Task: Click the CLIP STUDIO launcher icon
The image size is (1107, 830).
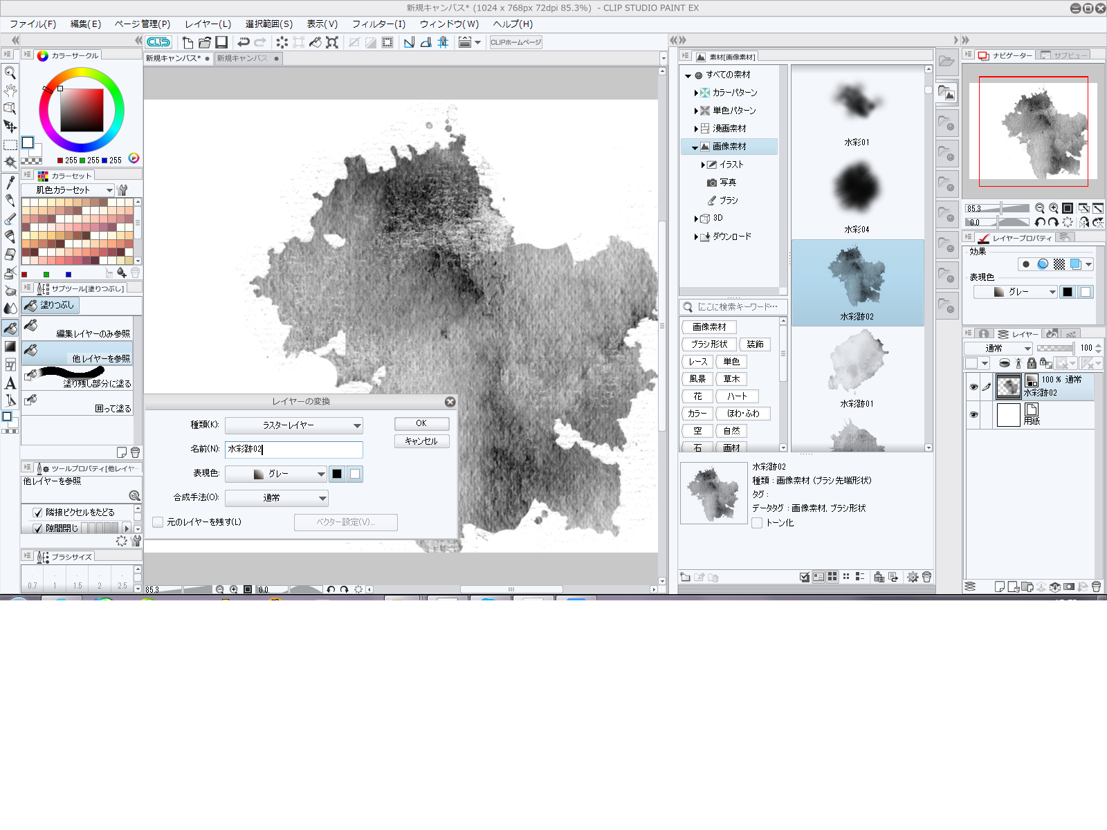Action: click(x=158, y=42)
